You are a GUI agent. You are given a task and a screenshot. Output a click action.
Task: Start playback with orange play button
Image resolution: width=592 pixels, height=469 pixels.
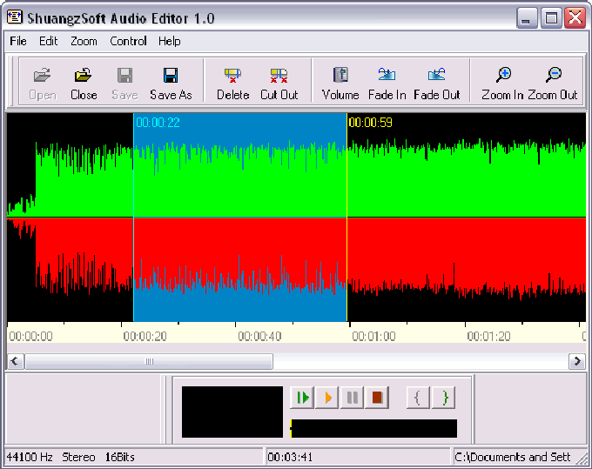click(x=327, y=398)
